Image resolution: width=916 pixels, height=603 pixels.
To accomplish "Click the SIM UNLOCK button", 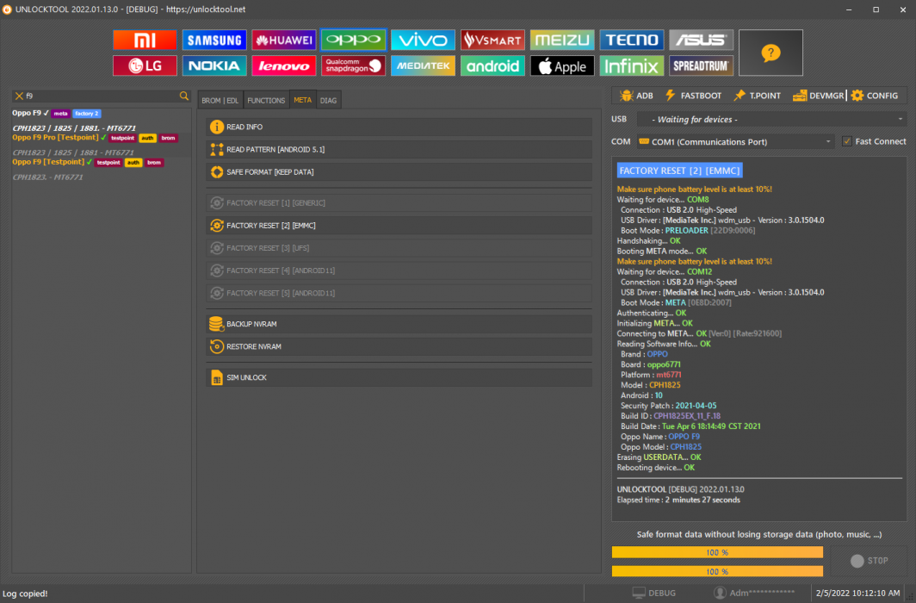I will 399,377.
